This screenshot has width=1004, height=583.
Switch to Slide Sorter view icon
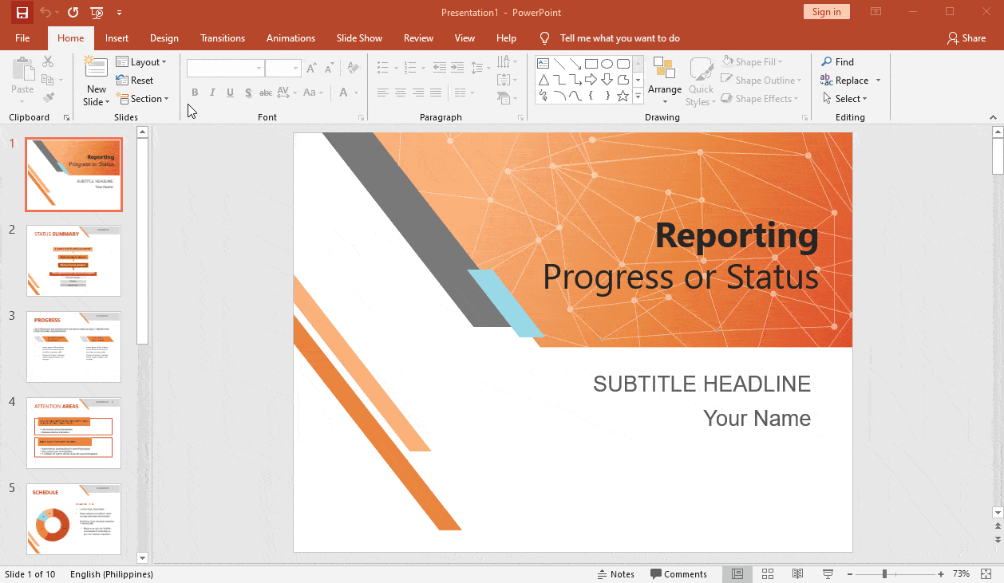click(767, 574)
